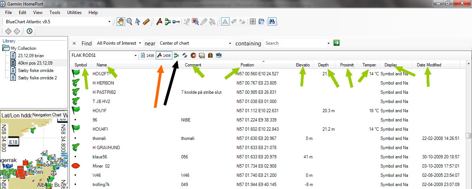Click the second diamond arrow toolbar icon
Viewport: 472px width, 189px height.
click(17, 31)
